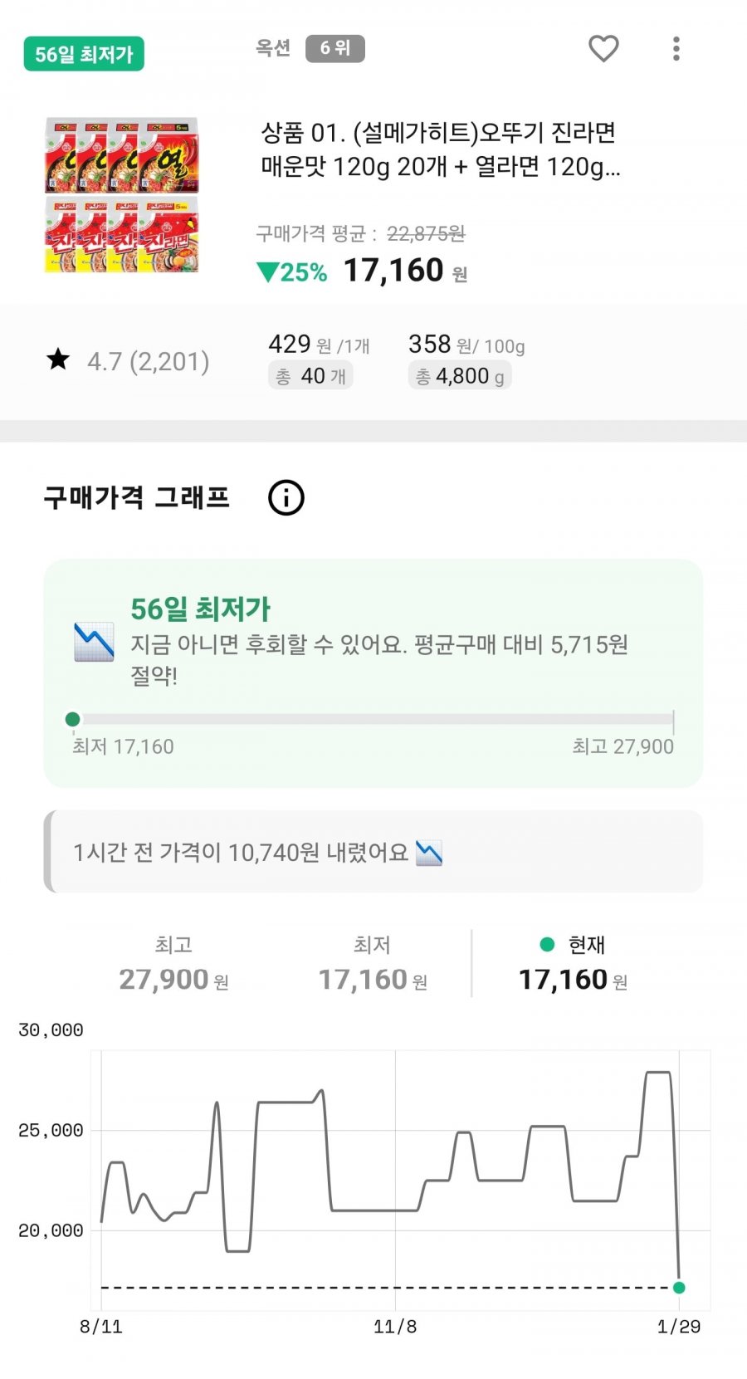
Task: Tap the green 56일 최저가 badge
Action: [84, 55]
